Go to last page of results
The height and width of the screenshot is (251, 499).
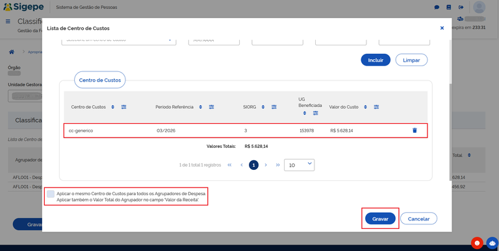tap(278, 165)
